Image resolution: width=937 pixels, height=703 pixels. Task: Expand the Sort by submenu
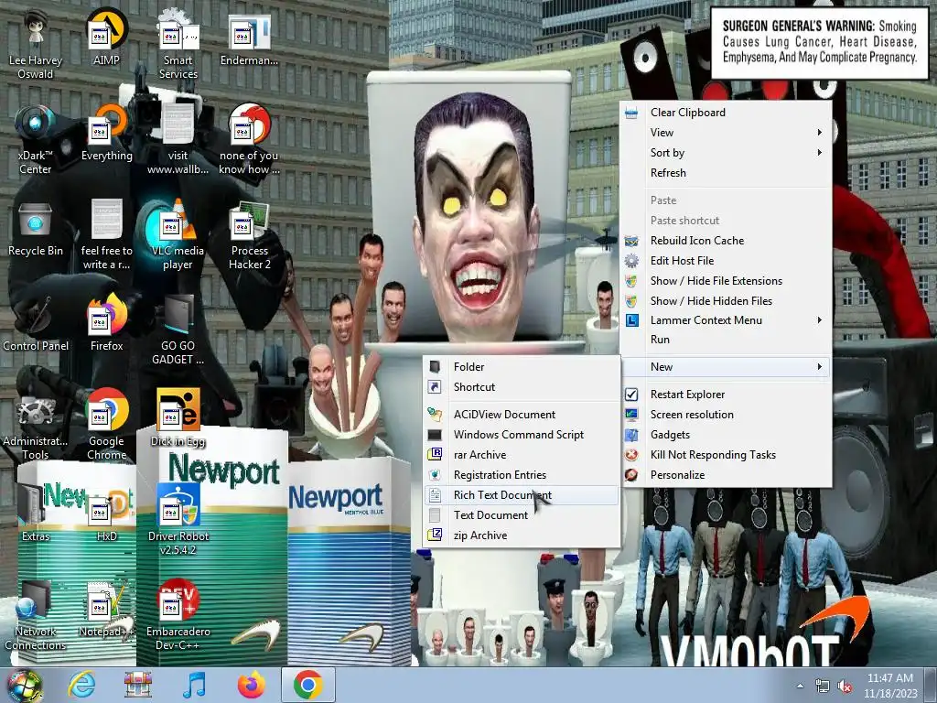726,153
